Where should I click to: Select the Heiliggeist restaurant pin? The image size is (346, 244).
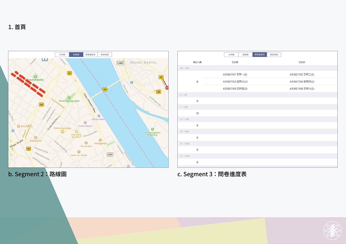point(100,140)
